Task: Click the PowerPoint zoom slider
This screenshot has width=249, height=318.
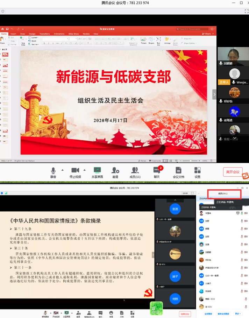Action: [x=191, y=161]
